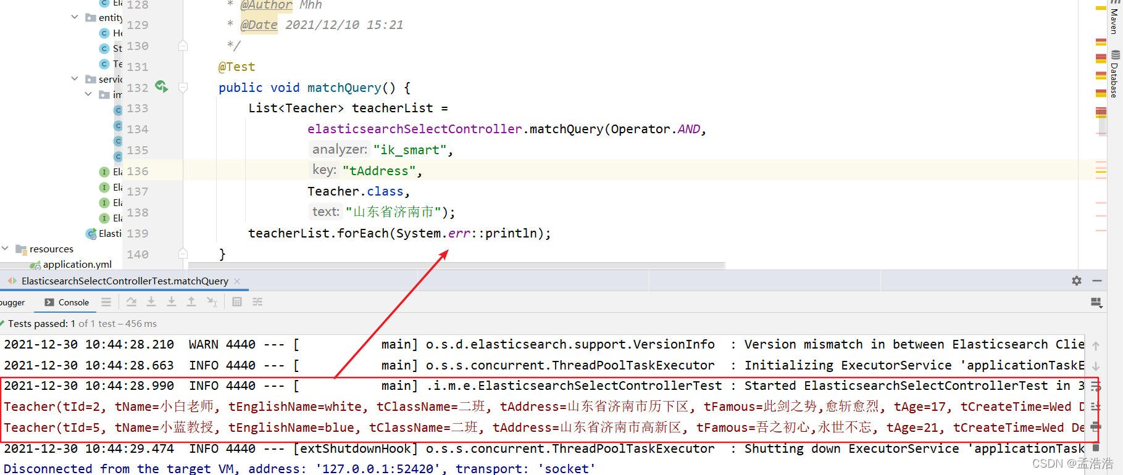Click fold end marker at line 140

point(183,254)
